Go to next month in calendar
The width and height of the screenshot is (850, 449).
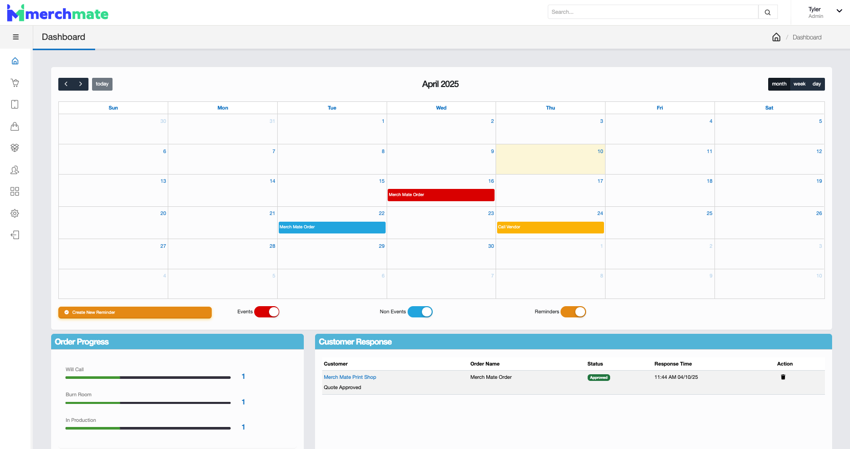[x=80, y=84]
